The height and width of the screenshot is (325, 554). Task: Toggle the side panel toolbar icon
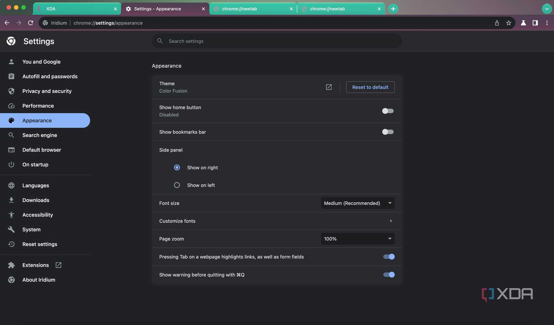[535, 23]
